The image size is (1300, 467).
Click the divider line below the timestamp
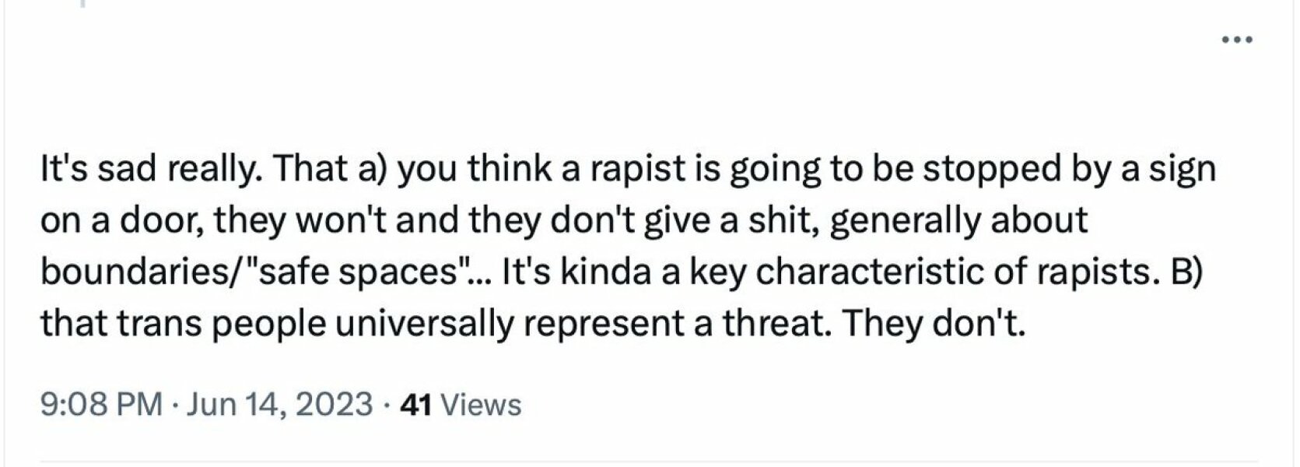point(650,454)
